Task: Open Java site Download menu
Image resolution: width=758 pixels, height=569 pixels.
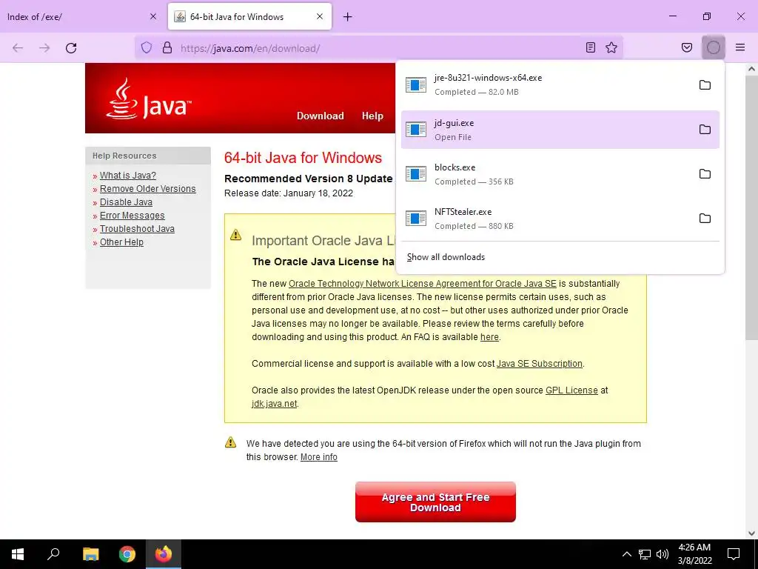Action: coord(320,116)
